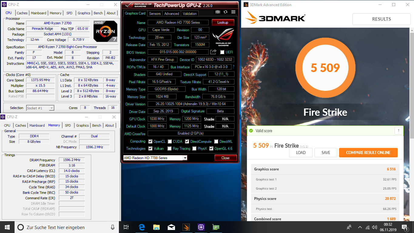Click the green valid score checkmark
The width and height of the screenshot is (414, 233).
click(x=251, y=131)
